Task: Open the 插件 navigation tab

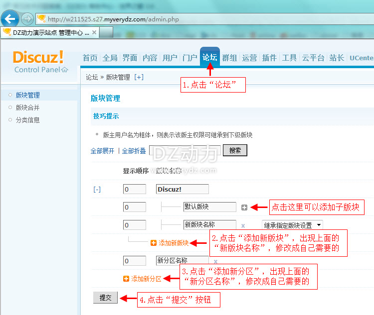Action: 269,58
